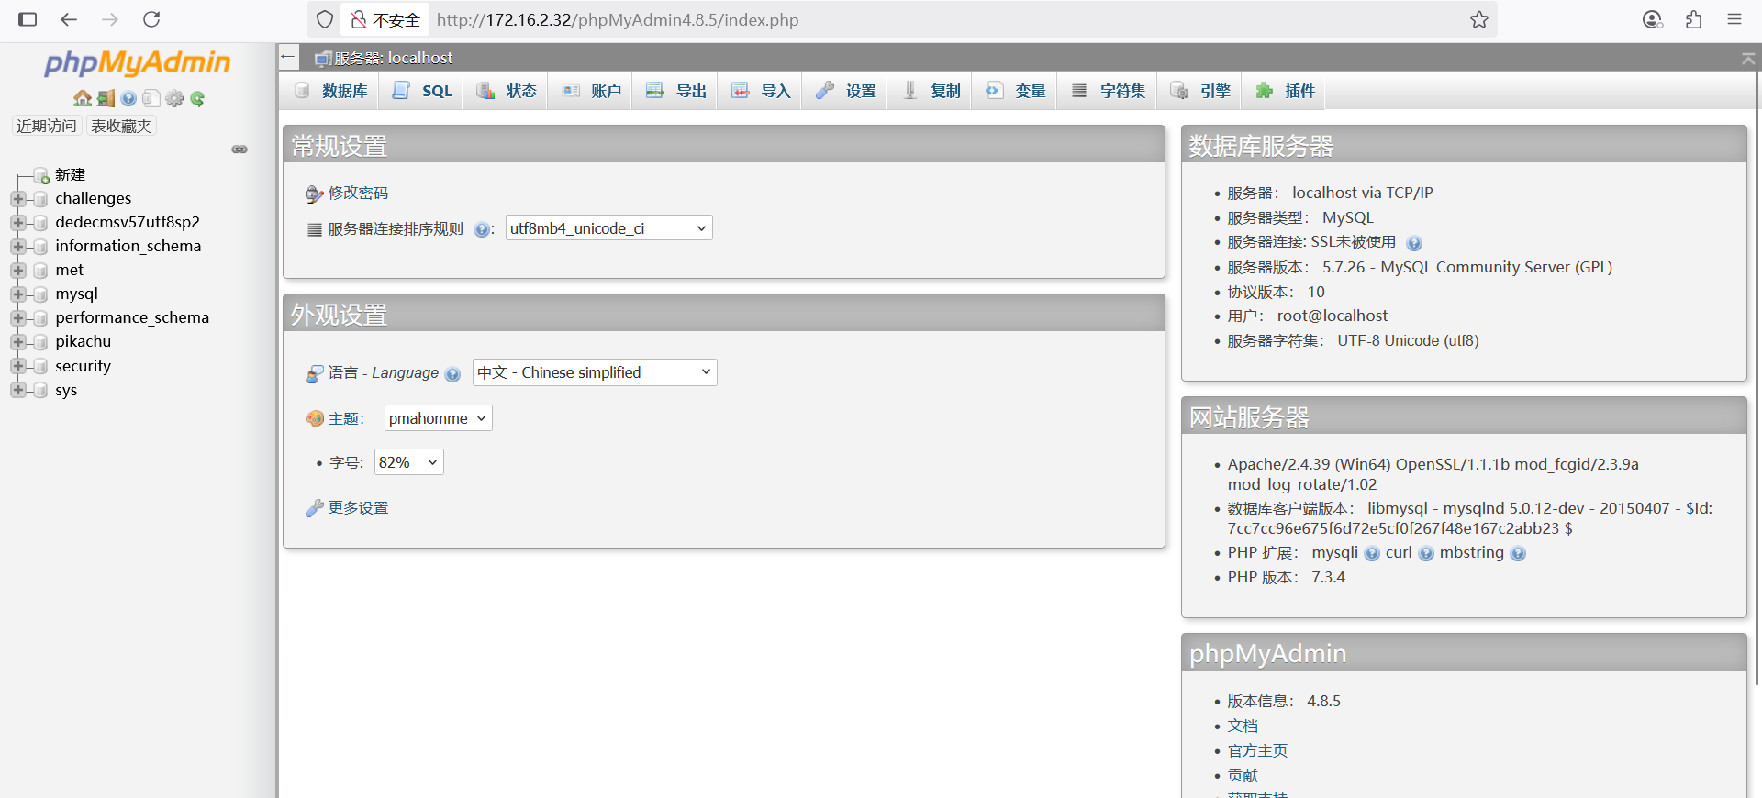The image size is (1762, 798).
Task: Open the SQL tab
Action: click(x=423, y=91)
